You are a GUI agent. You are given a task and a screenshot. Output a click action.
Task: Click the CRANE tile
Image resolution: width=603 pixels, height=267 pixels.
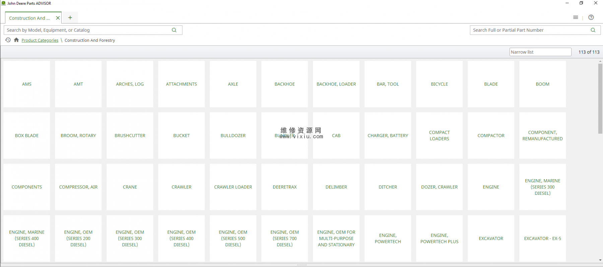click(130, 187)
